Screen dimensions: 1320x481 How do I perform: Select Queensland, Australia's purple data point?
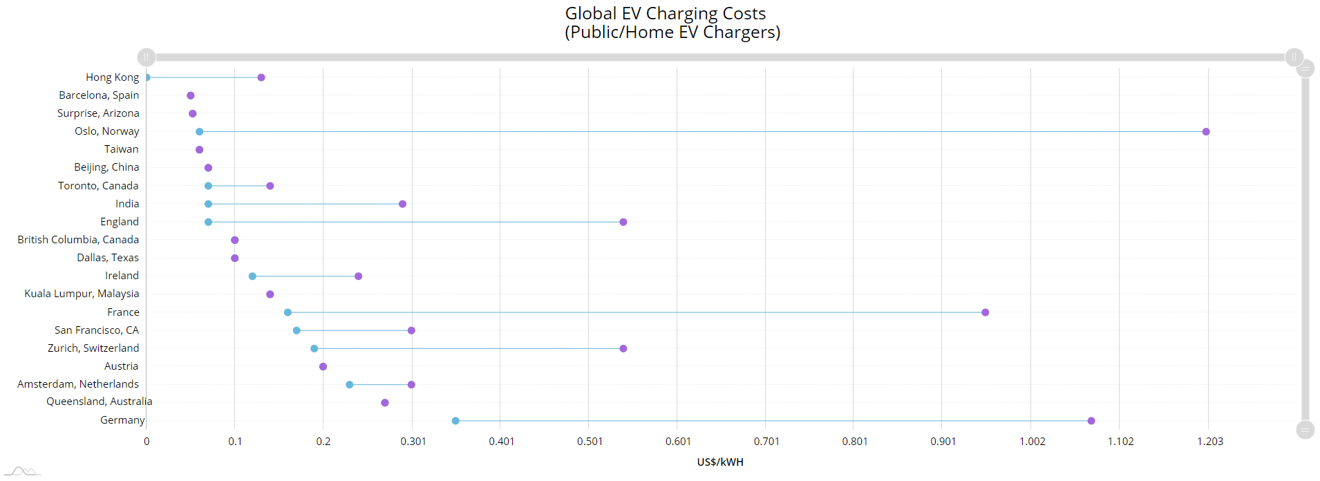tap(385, 403)
